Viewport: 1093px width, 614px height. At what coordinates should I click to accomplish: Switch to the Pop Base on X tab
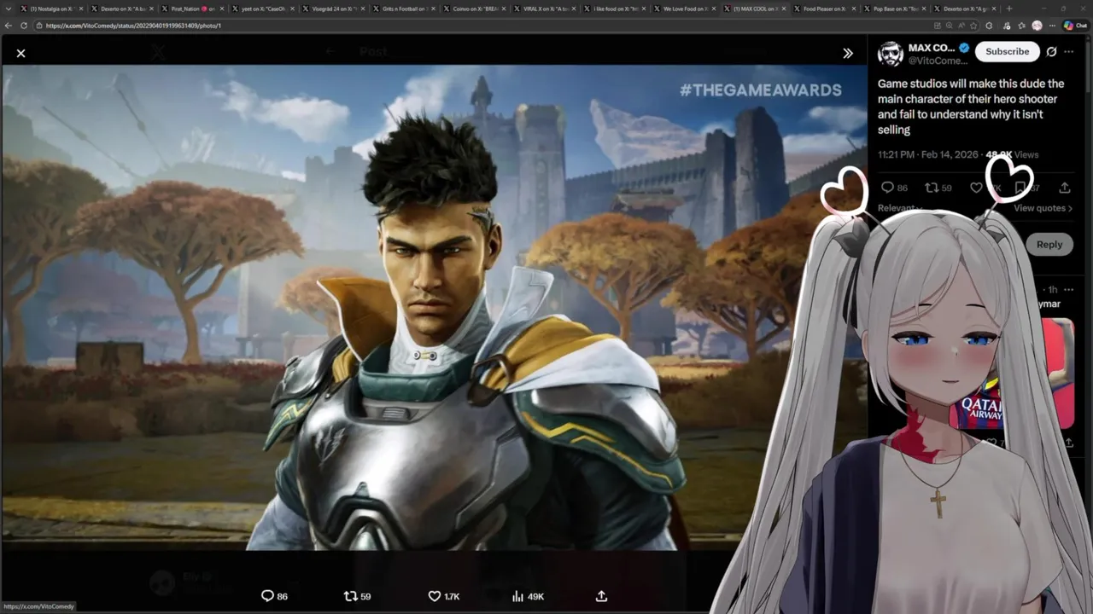[x=895, y=9]
